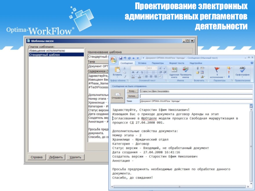Save the message via Quick Access toolbar
Screen dimensions: 255x191
(121, 58)
